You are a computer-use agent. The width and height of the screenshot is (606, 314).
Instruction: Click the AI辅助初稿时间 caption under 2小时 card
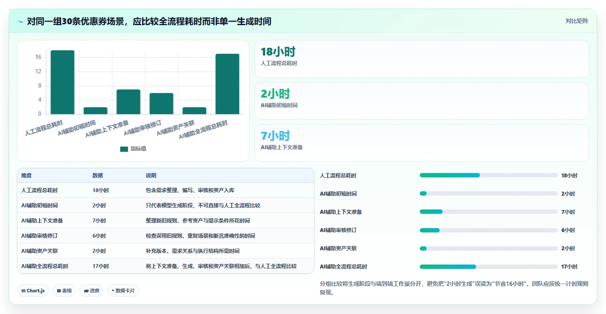(279, 105)
